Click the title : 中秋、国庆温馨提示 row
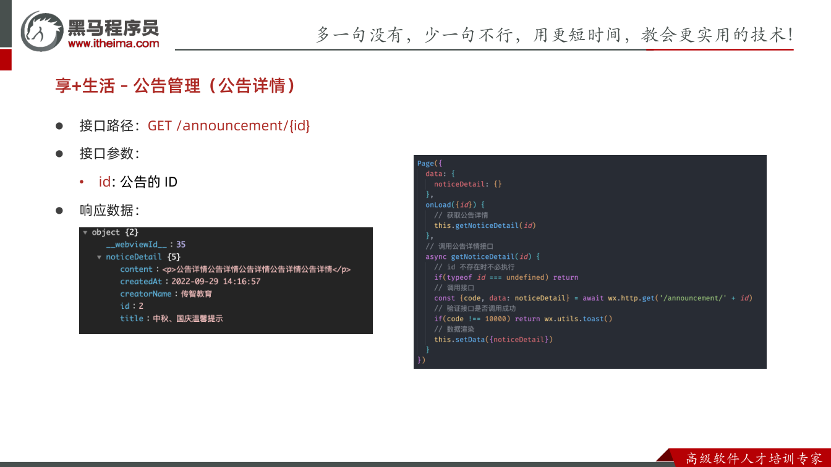The image size is (831, 467). pyautogui.click(x=171, y=319)
